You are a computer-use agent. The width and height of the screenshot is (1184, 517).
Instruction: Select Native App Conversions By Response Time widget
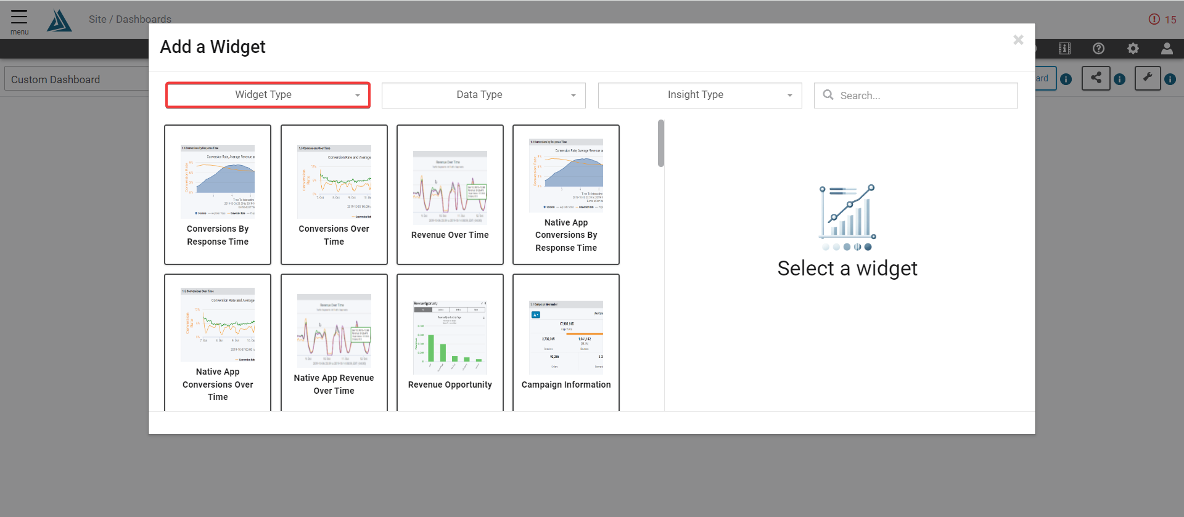(x=566, y=195)
